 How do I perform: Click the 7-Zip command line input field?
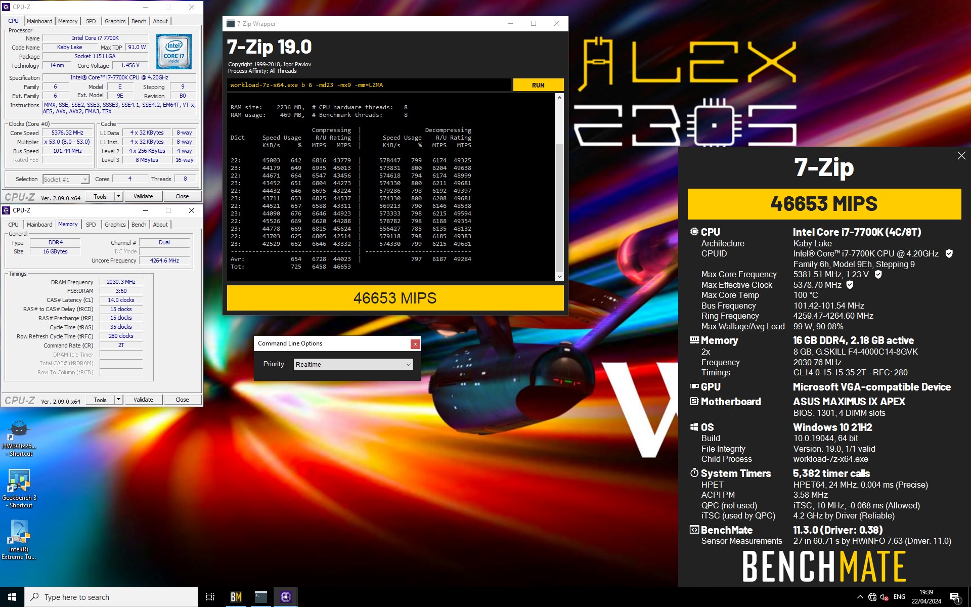pyautogui.click(x=369, y=85)
